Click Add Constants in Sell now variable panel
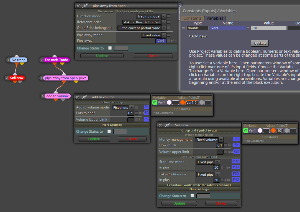300x212 pixels. point(254,141)
